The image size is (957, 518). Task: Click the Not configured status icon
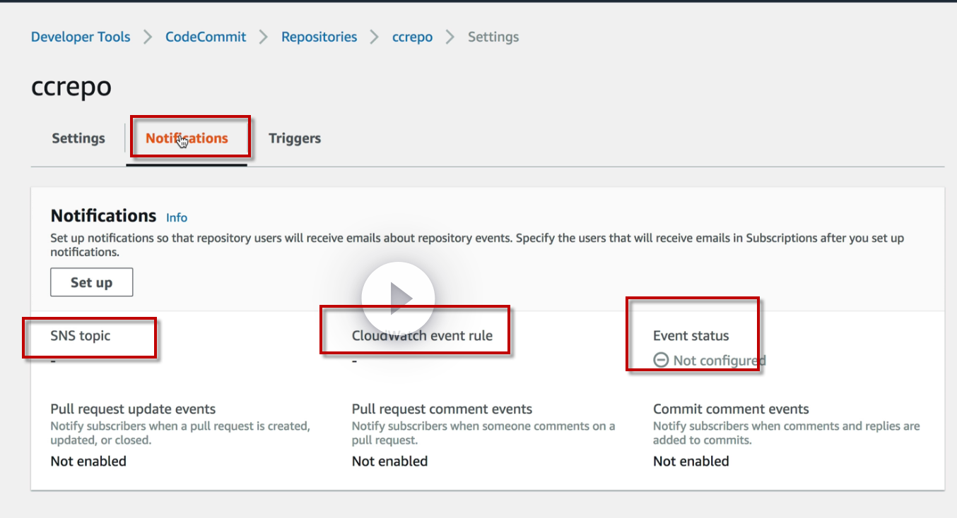pyautogui.click(x=661, y=361)
